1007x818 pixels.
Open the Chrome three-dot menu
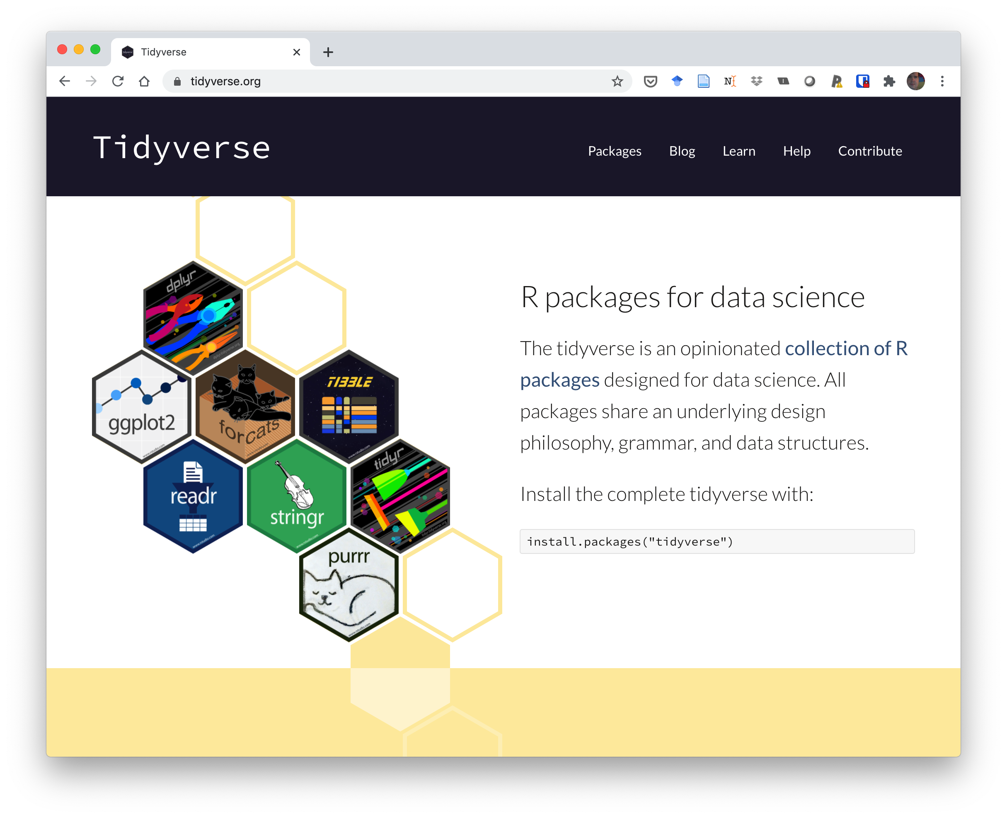click(x=942, y=81)
